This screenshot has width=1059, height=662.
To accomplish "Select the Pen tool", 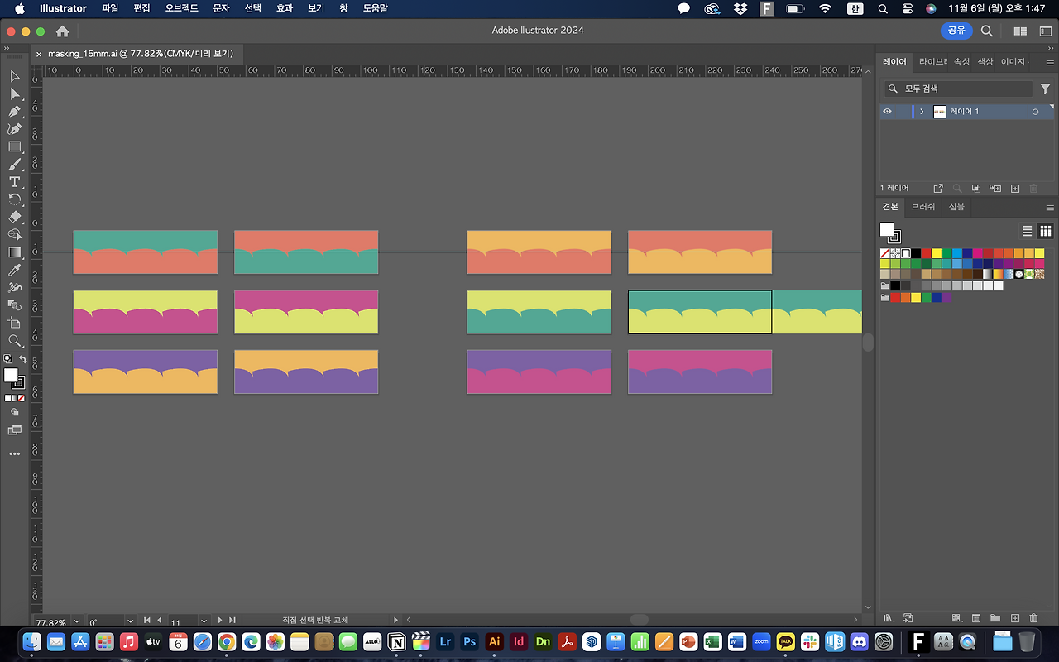I will 15,111.
